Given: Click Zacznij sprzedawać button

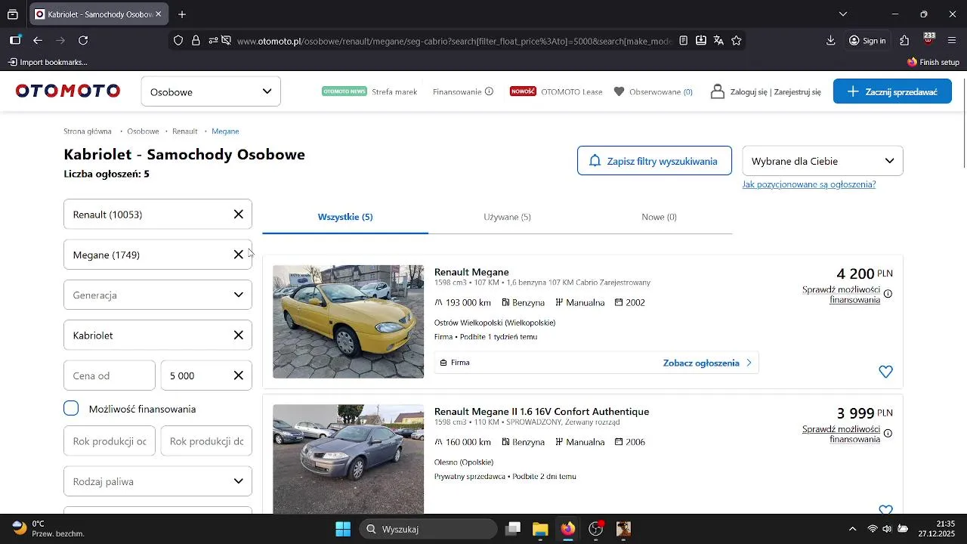Looking at the screenshot, I should coord(892,91).
